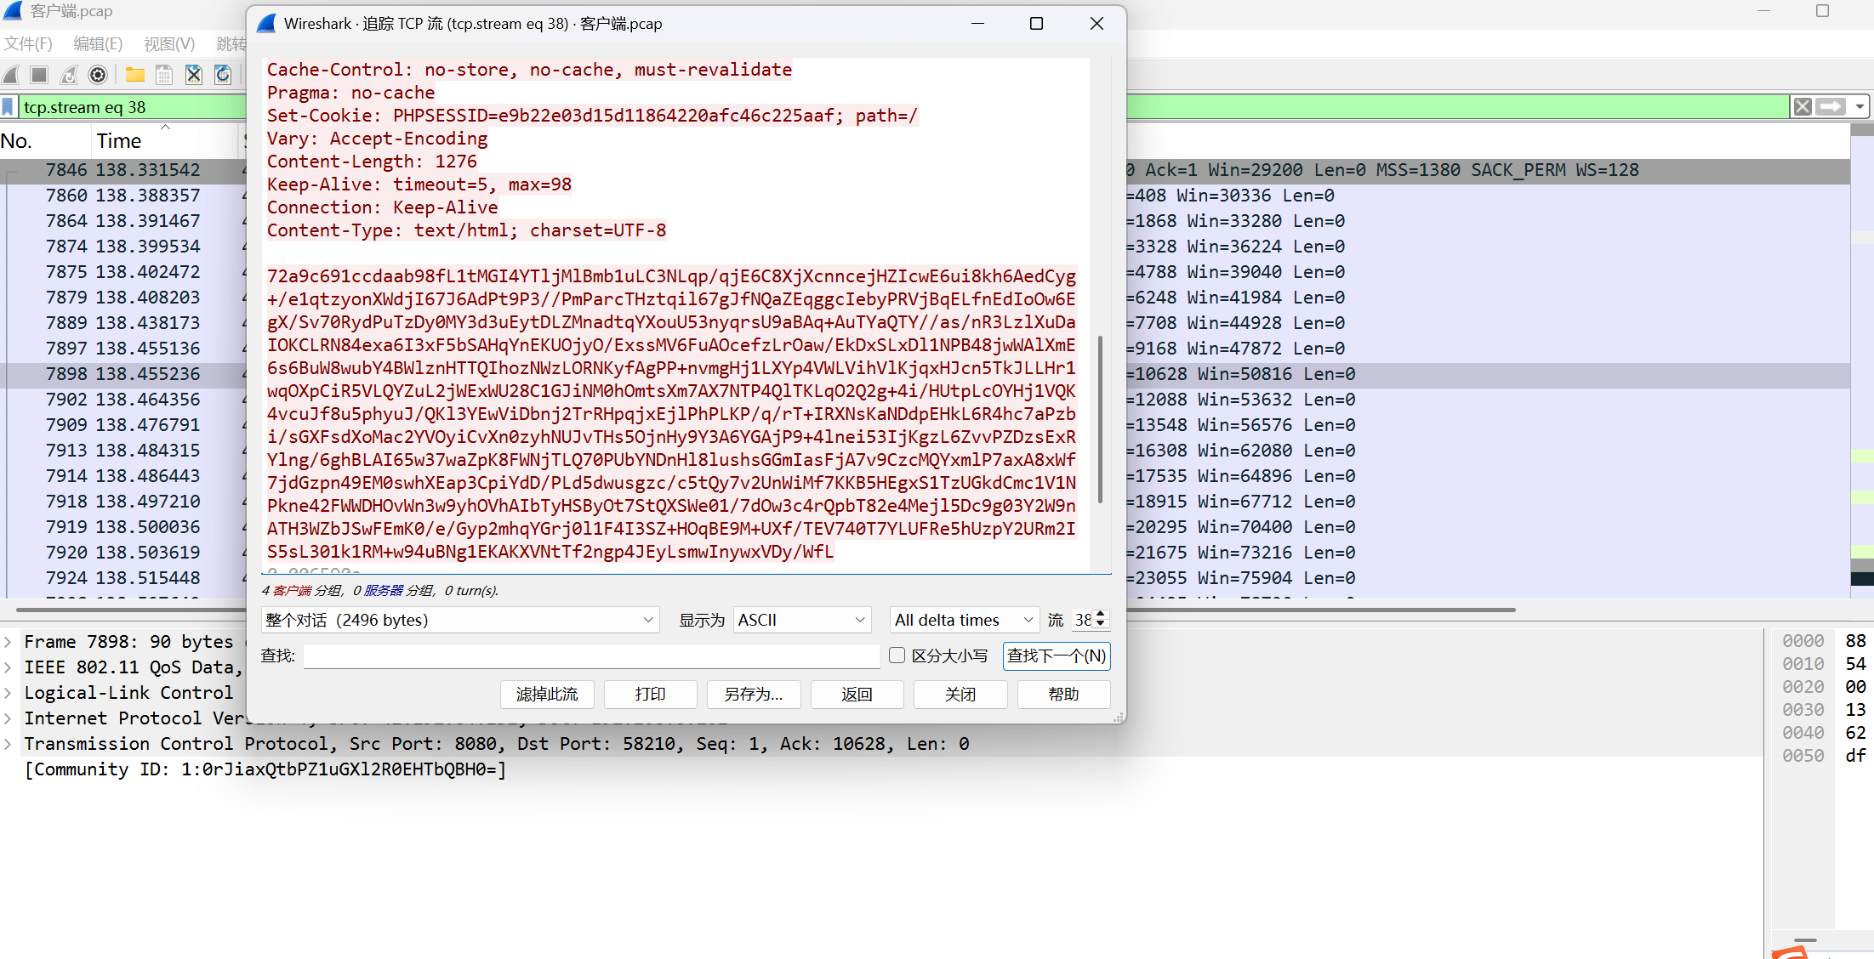Open the 文件(F) menu

28,43
